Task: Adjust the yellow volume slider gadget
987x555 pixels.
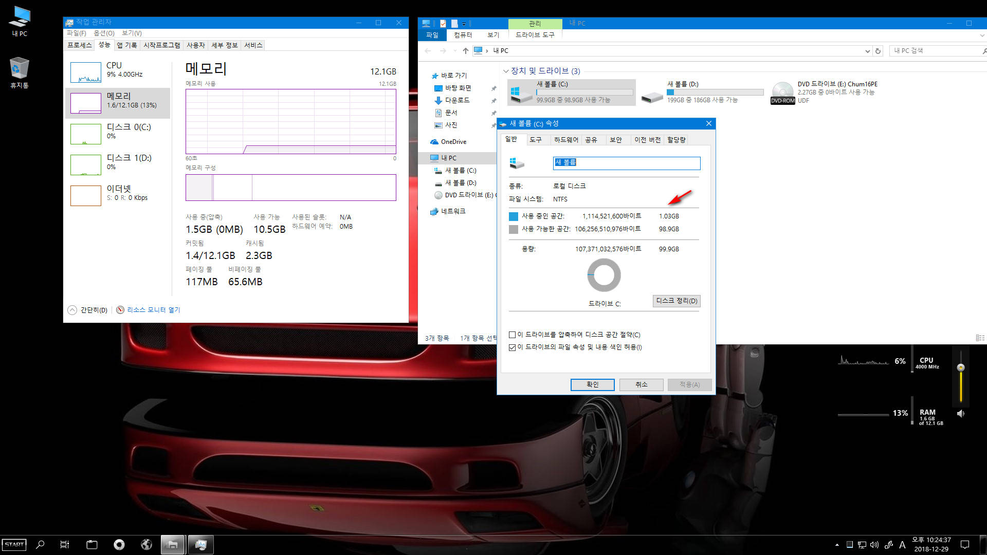Action: click(960, 368)
